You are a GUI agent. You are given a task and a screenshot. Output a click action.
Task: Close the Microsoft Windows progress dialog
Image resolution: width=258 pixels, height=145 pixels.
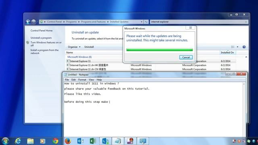tap(190, 28)
